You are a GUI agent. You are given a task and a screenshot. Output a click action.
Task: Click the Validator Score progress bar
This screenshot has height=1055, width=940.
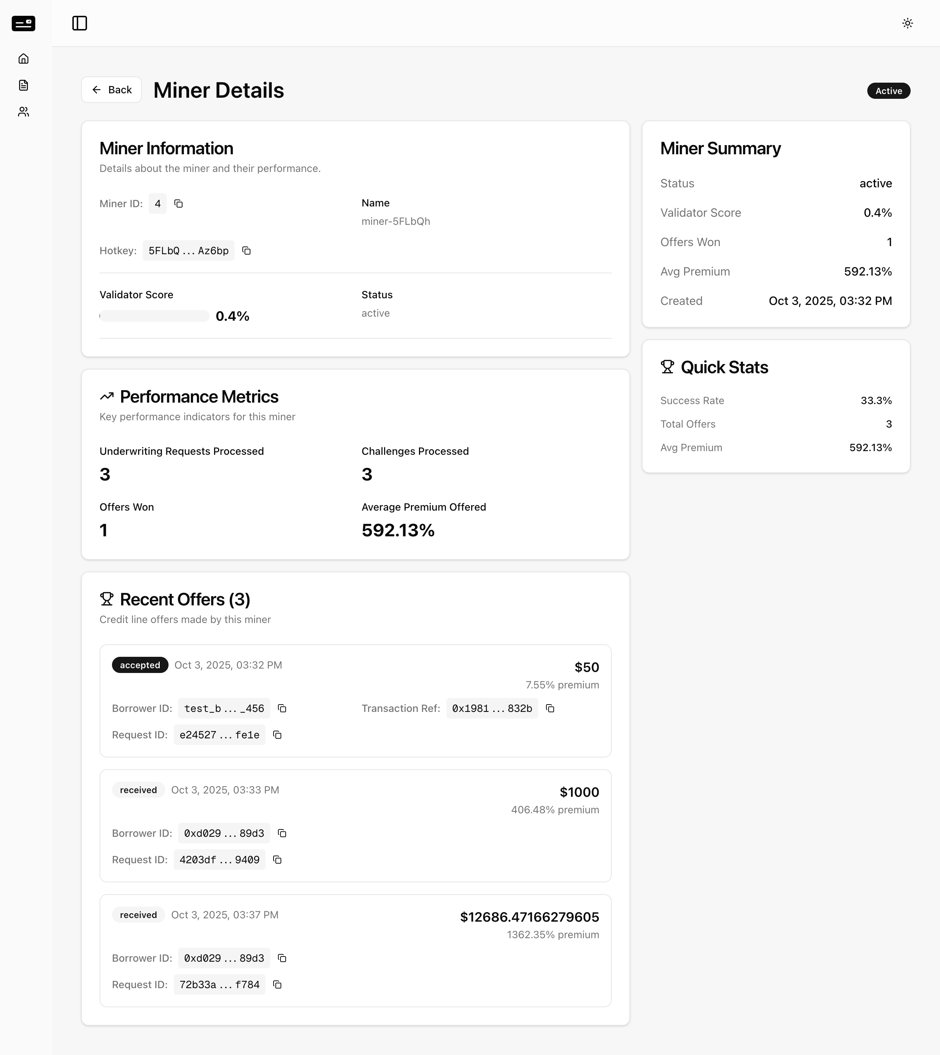(x=155, y=316)
